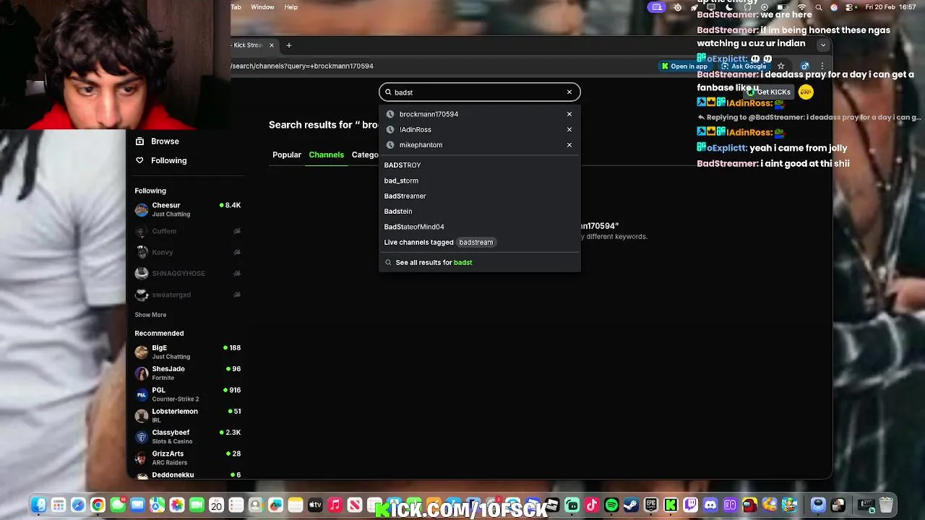The height and width of the screenshot is (520, 925).
Task: Open Following in the Kick sidebar
Action: [161, 160]
